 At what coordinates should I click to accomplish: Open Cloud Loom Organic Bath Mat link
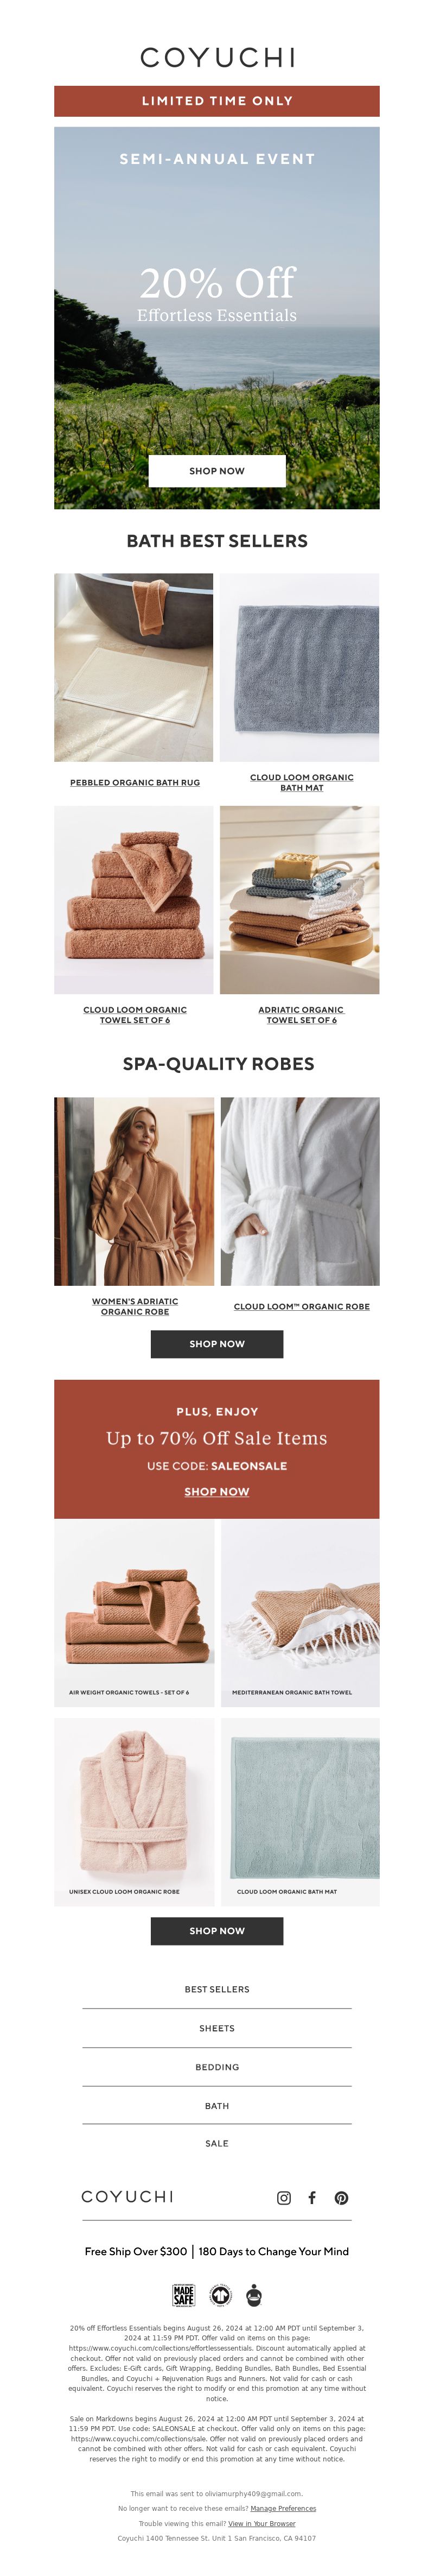coord(301,782)
